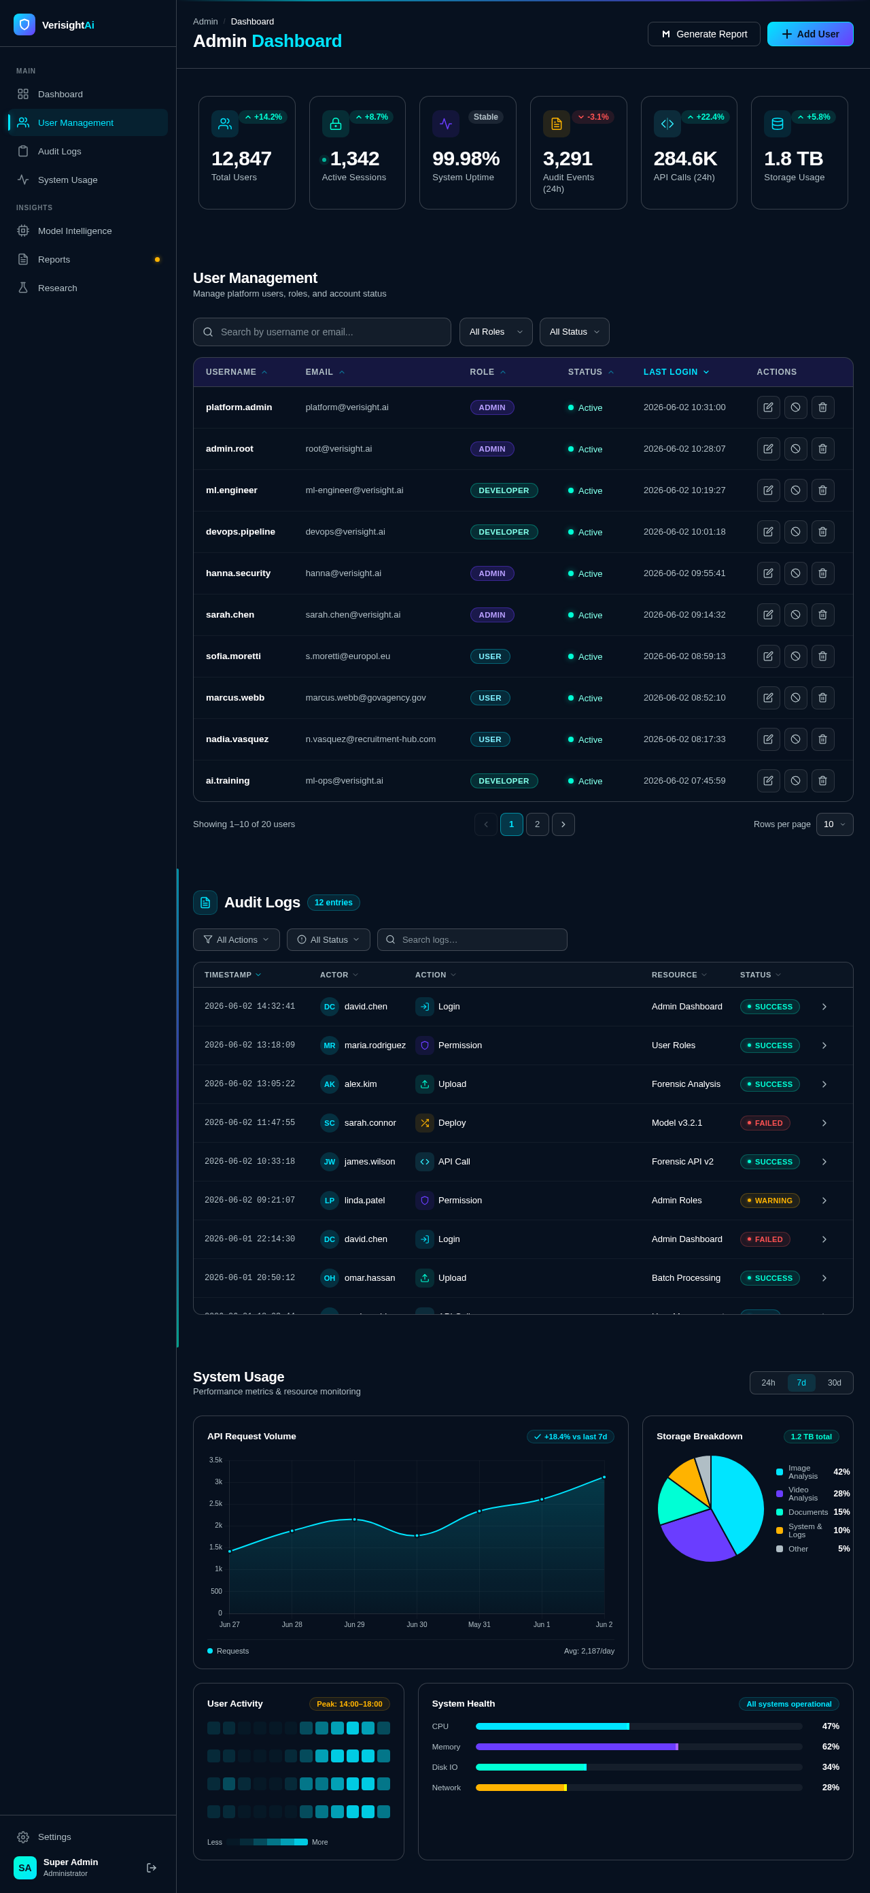870x1893 pixels.
Task: Open the audit logs All Status filter
Action: 328,940
